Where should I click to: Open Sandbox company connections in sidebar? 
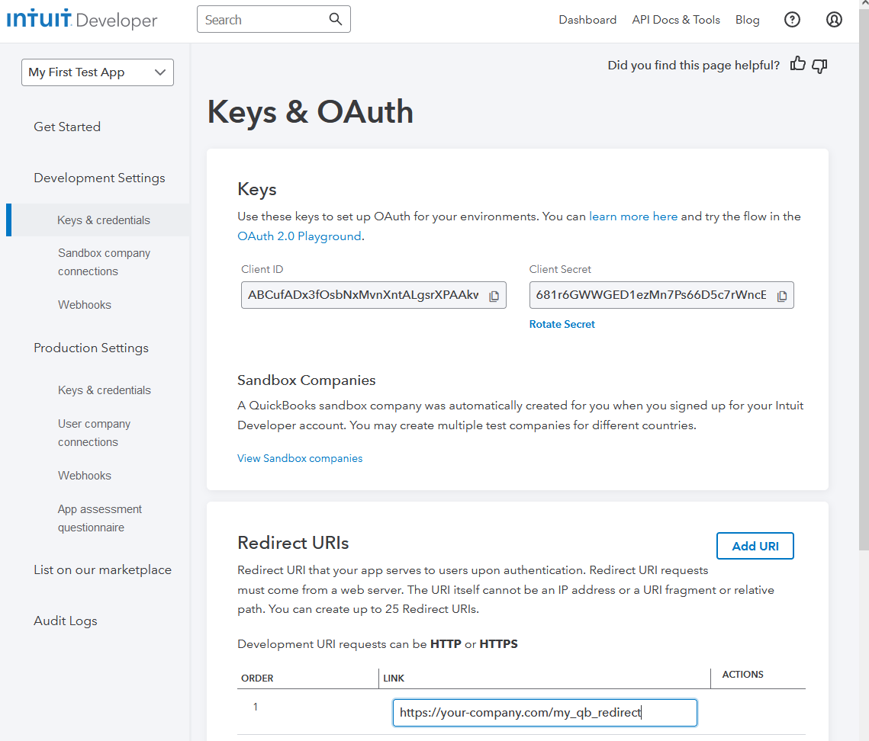click(x=104, y=262)
